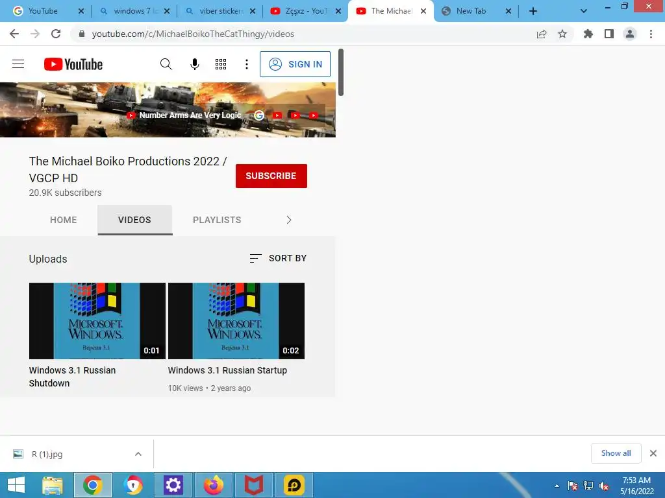Launch Firefox from the taskbar
Screen dimensions: 665x498
(213, 485)
